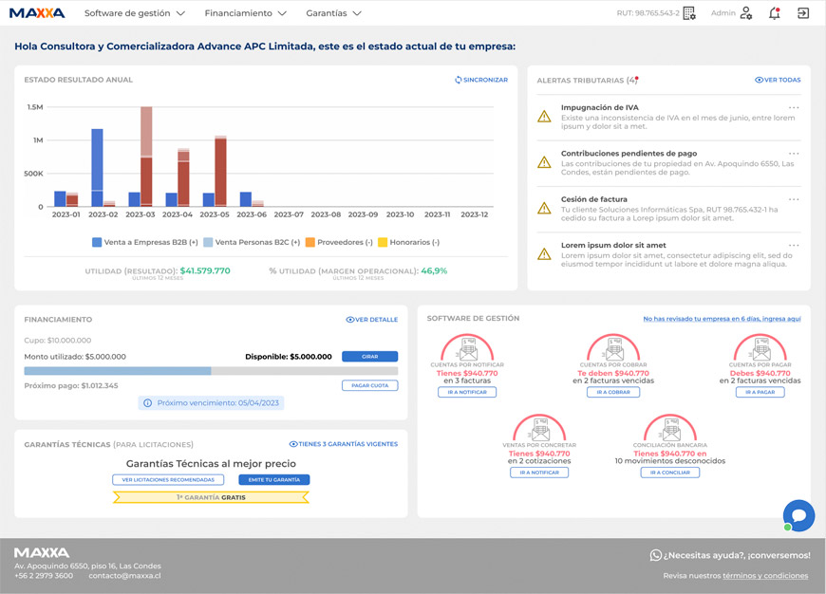Click the 2023-03 red stacked bar
The height and width of the screenshot is (594, 826).
tap(146, 157)
